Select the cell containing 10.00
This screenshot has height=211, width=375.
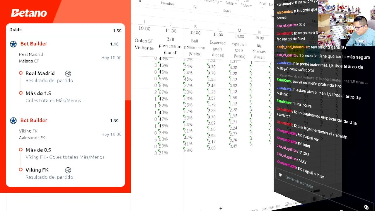point(144,28)
